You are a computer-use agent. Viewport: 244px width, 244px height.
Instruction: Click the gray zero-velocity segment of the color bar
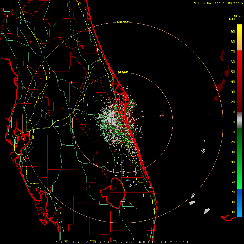click(239, 120)
